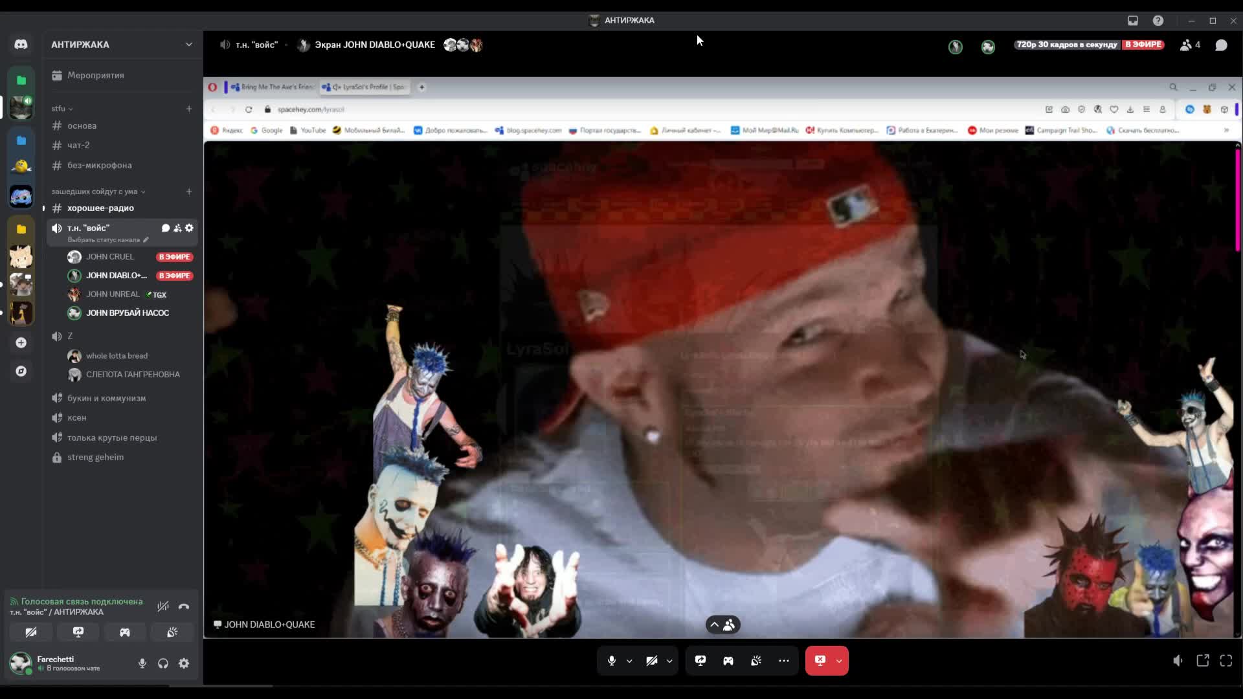
Task: Open Discord help question mark icon
Action: 1158,21
